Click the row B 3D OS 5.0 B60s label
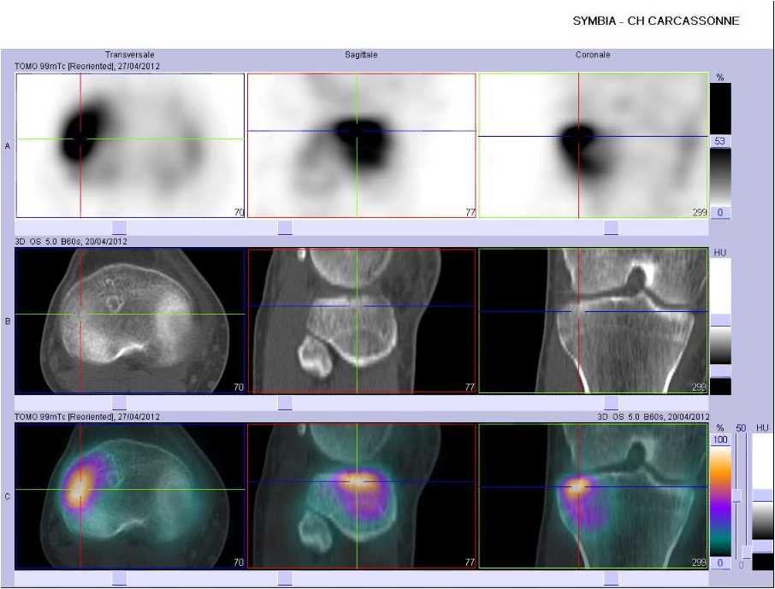775x589 pixels. click(71, 242)
